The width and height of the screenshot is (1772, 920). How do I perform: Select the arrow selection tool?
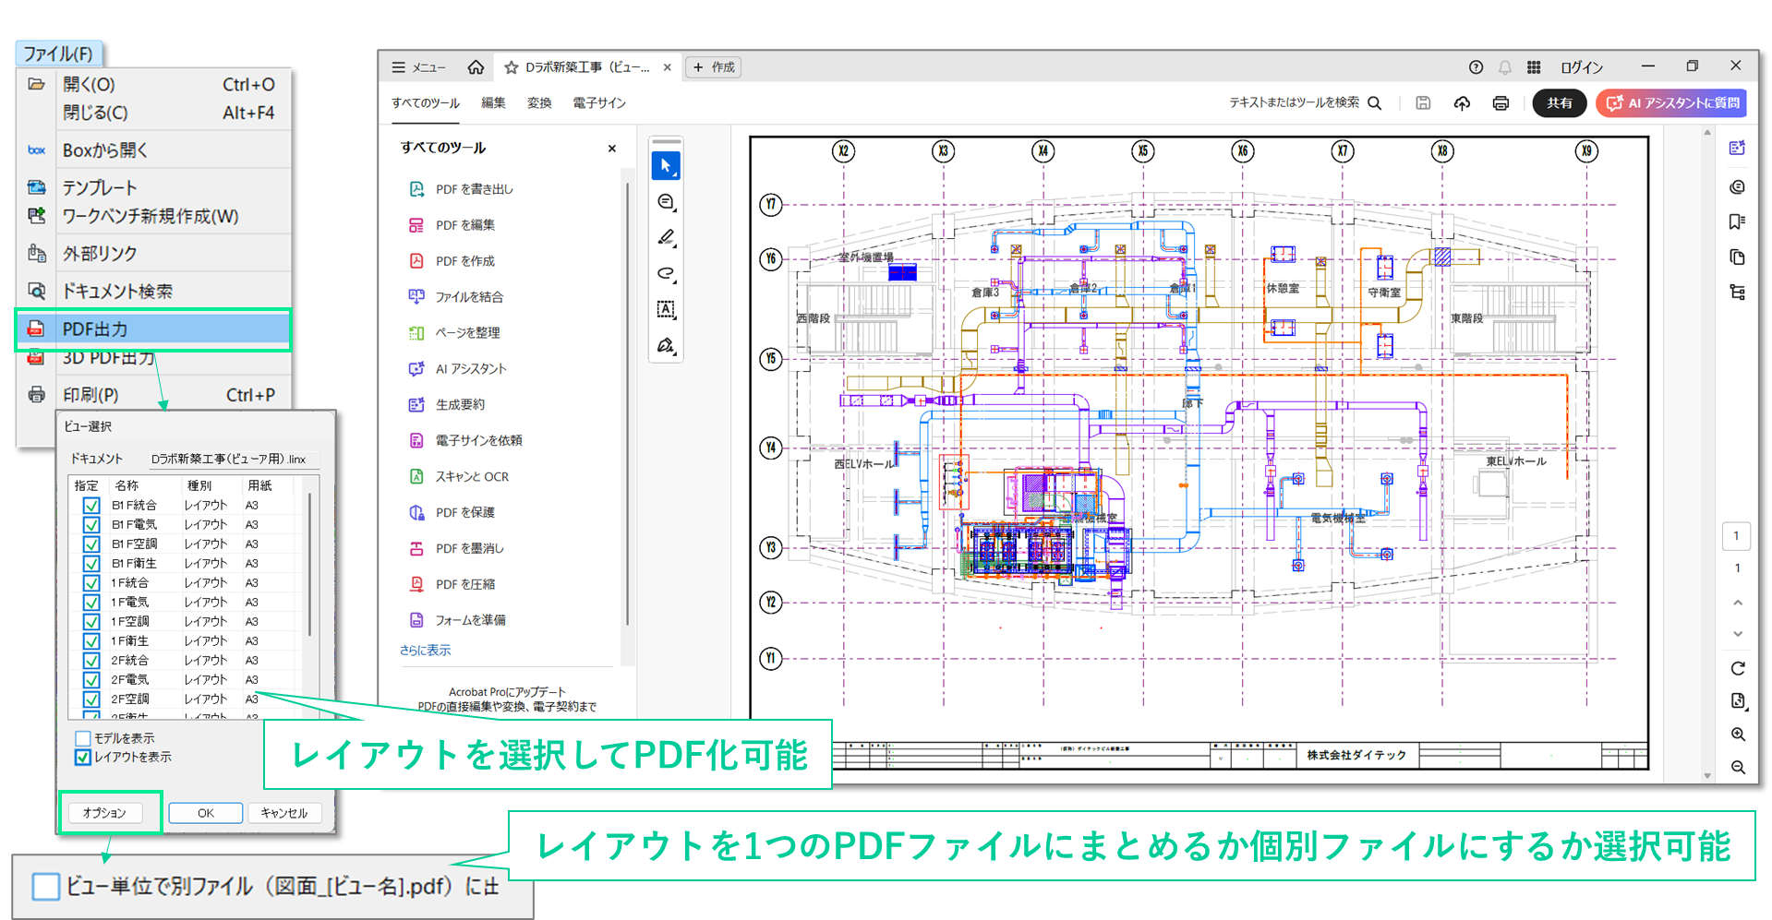(x=666, y=166)
